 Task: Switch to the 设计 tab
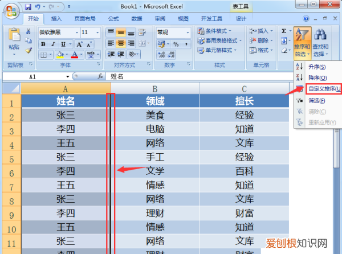pyautogui.click(x=241, y=19)
